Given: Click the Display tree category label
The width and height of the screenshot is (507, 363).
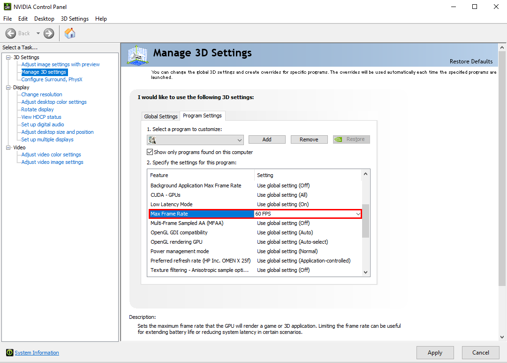Looking at the screenshot, I should (x=22, y=87).
